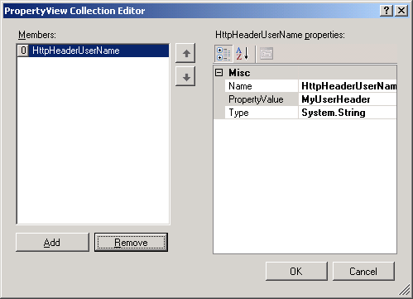
Task: Close the PropertyView Collection Editor window
Action: (401, 11)
